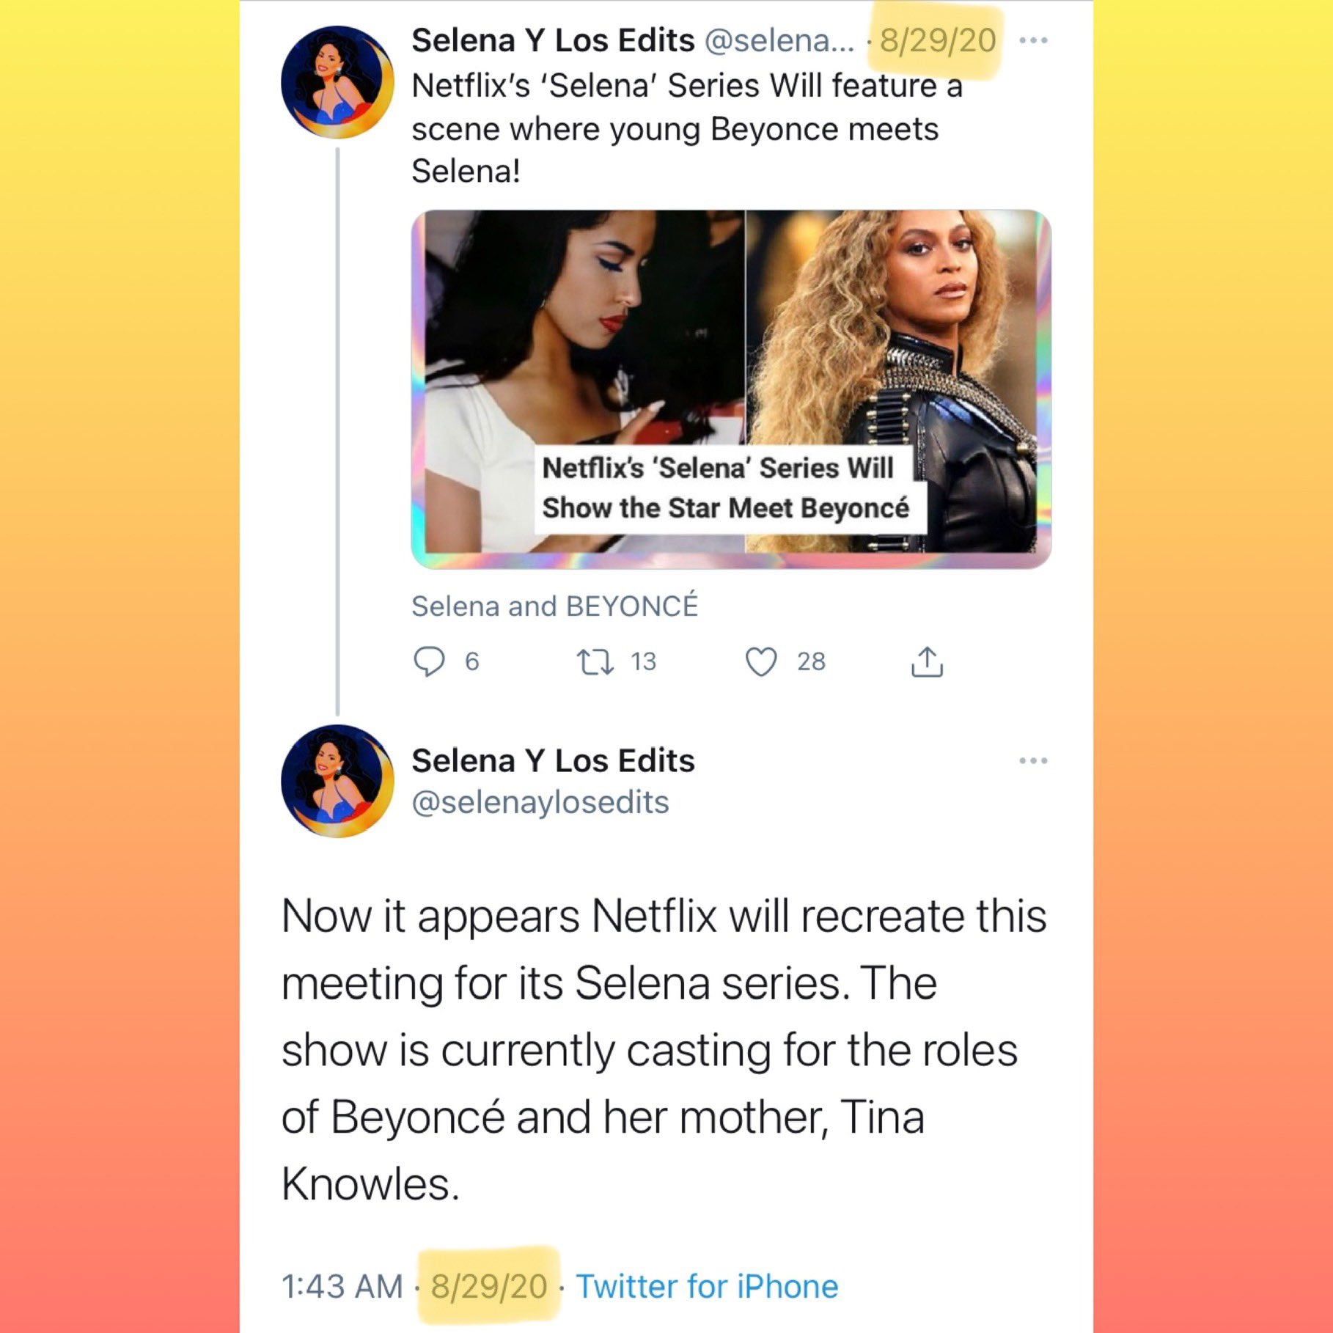
Task: Click the 8/29/20 date on the top tweet
Action: (938, 40)
